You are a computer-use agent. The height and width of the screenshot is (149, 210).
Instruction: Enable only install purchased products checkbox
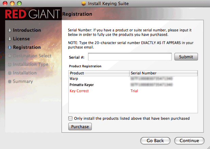[x=70, y=118]
